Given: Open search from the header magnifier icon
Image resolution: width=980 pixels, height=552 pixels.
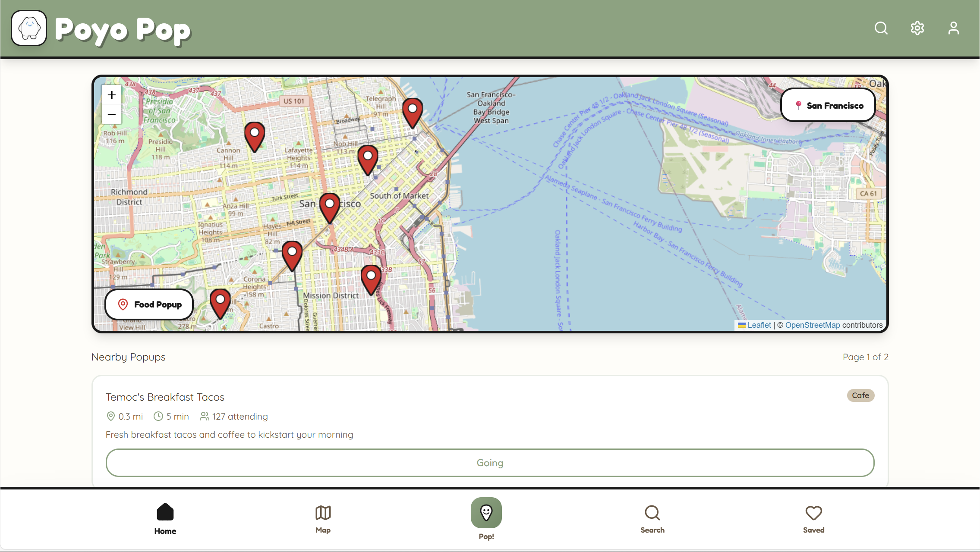Looking at the screenshot, I should point(881,28).
